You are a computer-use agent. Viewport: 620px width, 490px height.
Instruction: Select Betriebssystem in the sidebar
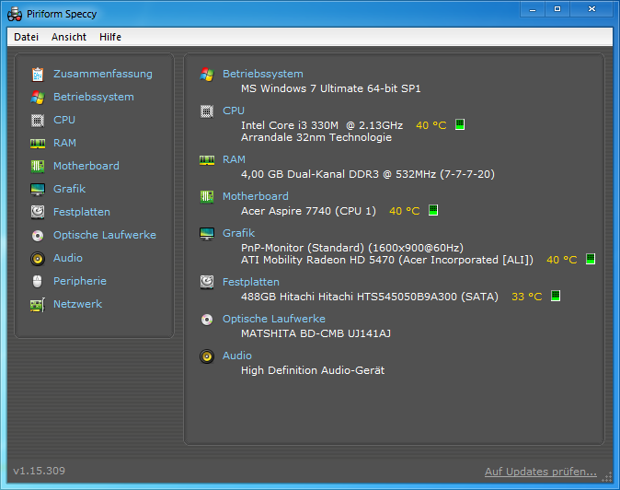pyautogui.click(x=94, y=97)
